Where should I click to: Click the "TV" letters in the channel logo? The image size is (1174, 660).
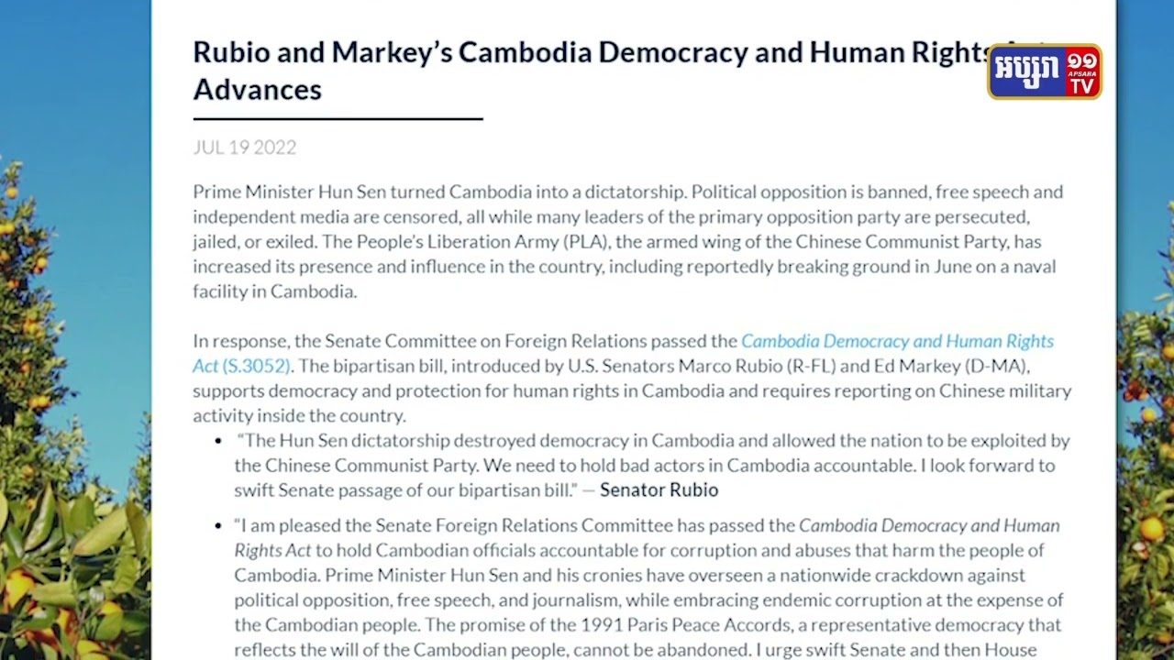[x=1082, y=85]
